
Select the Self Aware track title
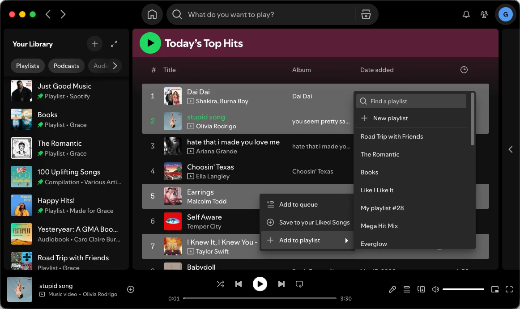pyautogui.click(x=204, y=217)
